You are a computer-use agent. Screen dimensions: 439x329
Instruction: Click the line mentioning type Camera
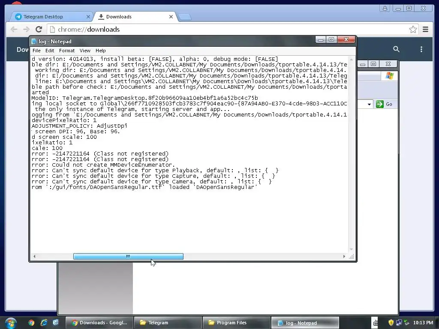click(x=151, y=182)
